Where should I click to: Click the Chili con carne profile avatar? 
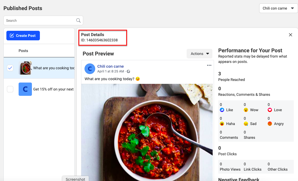(90, 69)
